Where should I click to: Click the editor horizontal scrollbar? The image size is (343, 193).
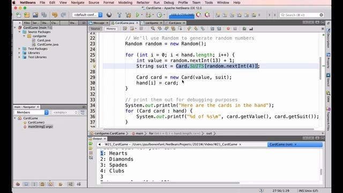tap(209, 129)
